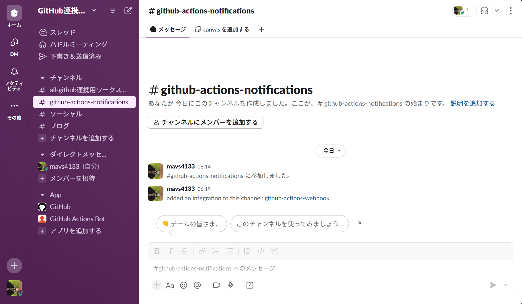The height and width of the screenshot is (304, 522).
Task: Click the message input field
Action: pos(331,268)
